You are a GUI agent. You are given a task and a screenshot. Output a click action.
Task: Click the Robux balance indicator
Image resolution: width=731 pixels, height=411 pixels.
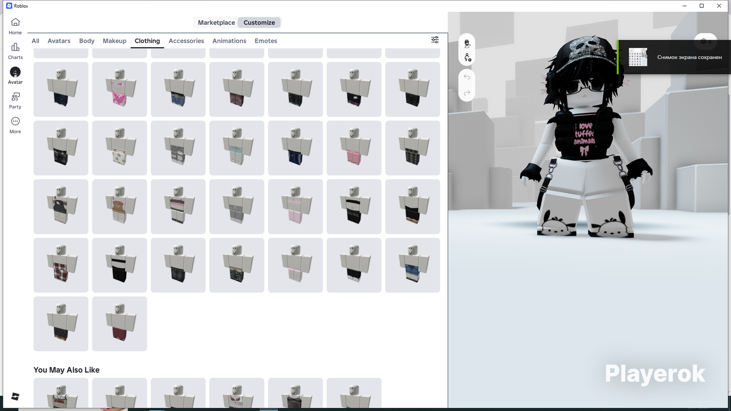tap(706, 42)
